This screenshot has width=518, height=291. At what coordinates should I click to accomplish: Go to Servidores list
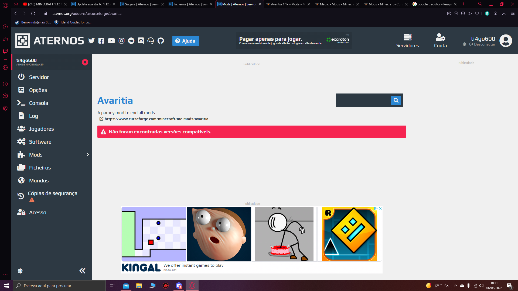[x=408, y=41]
